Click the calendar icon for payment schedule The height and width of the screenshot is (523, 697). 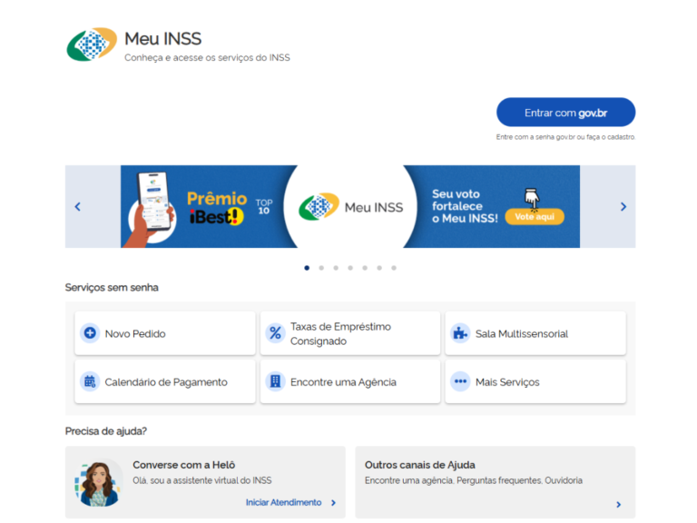[90, 381]
